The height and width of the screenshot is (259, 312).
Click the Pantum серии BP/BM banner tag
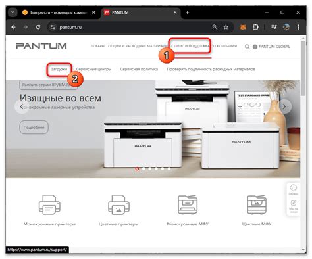click(48, 85)
